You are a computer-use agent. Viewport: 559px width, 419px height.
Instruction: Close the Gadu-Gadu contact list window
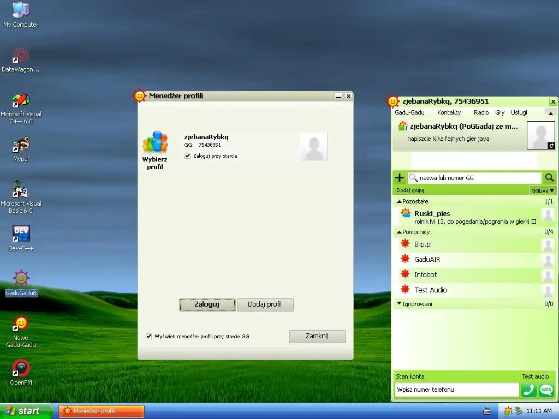click(x=553, y=101)
